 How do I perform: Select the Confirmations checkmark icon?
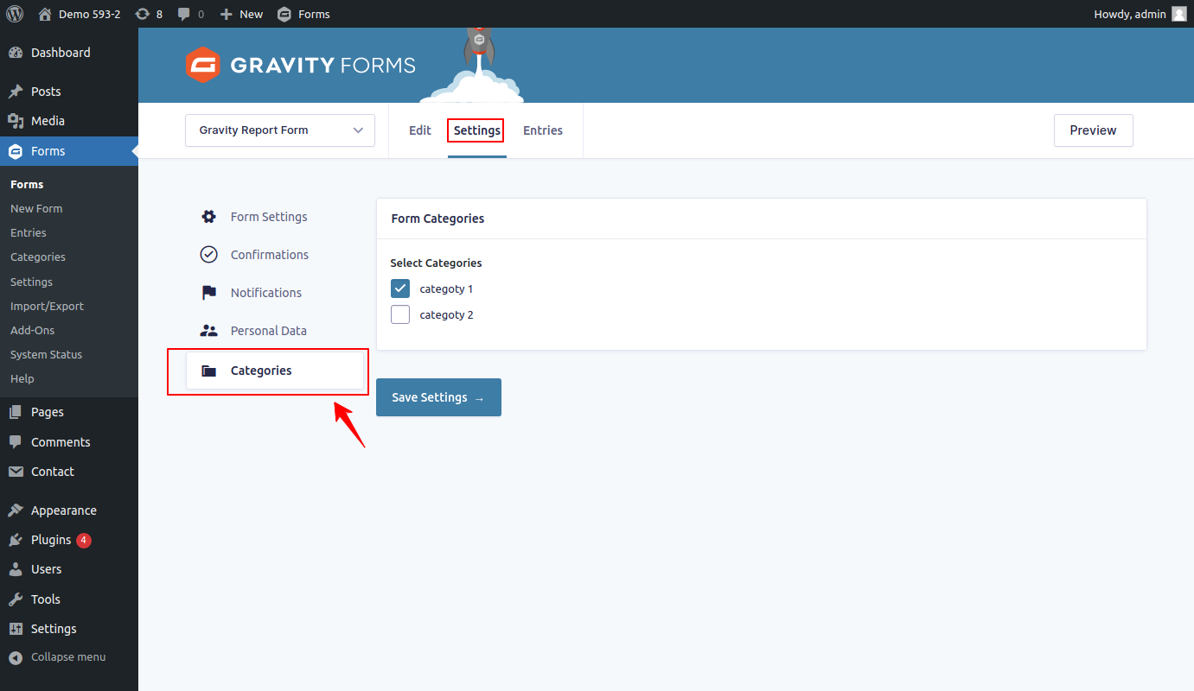pyautogui.click(x=208, y=255)
